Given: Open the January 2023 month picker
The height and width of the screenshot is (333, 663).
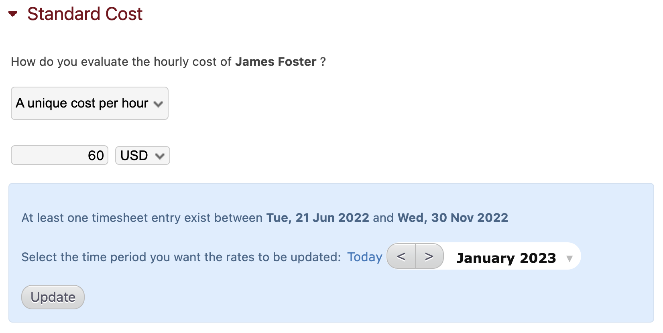Looking at the screenshot, I should click(x=506, y=258).
